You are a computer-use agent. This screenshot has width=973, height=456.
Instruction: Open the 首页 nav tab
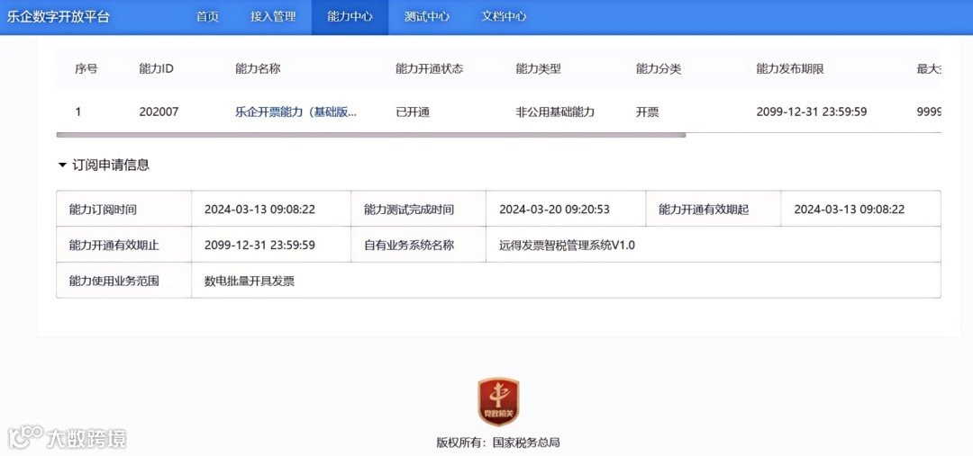(x=207, y=17)
